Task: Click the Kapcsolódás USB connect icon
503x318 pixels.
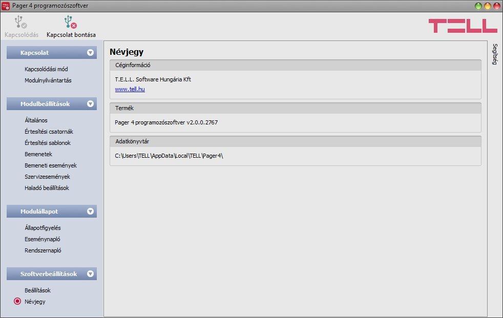Action: [x=20, y=22]
